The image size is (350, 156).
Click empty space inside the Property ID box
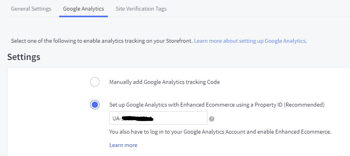pos(181,118)
